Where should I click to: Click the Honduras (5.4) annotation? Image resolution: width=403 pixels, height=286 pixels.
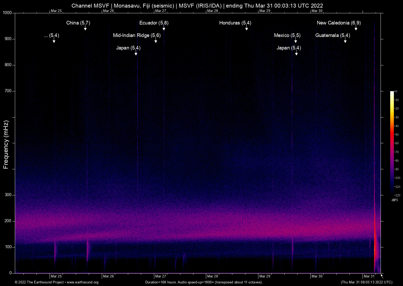coord(235,23)
